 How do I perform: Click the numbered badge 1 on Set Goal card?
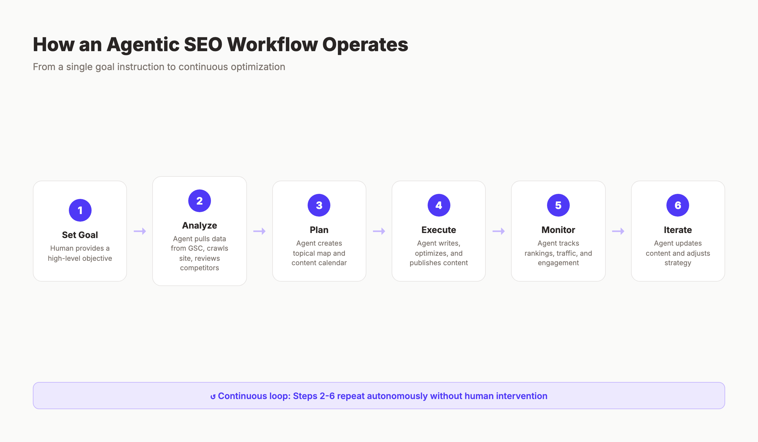80,210
